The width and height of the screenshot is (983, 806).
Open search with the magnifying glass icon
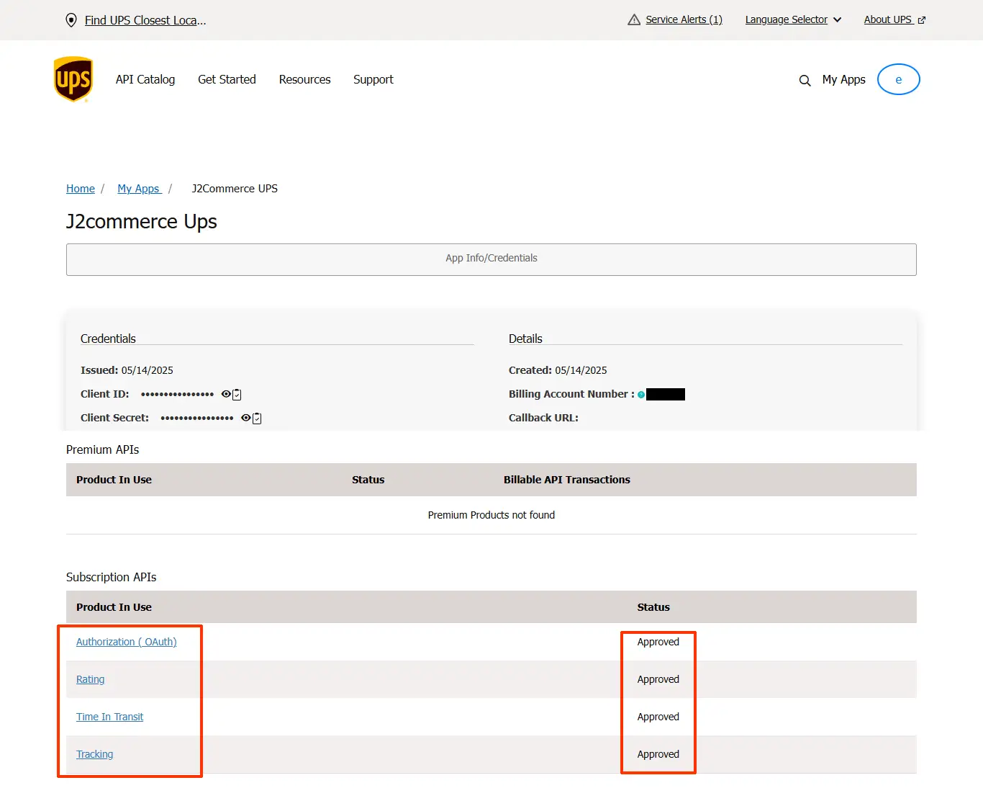click(805, 80)
